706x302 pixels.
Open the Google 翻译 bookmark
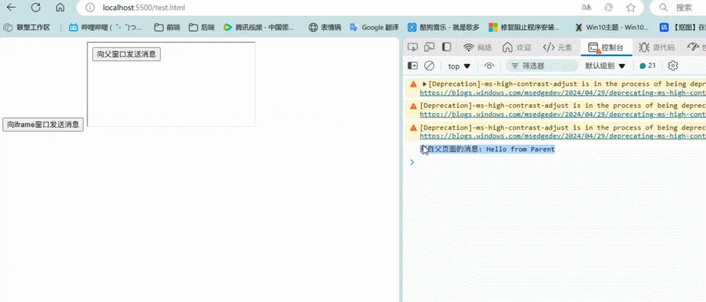coord(374,27)
